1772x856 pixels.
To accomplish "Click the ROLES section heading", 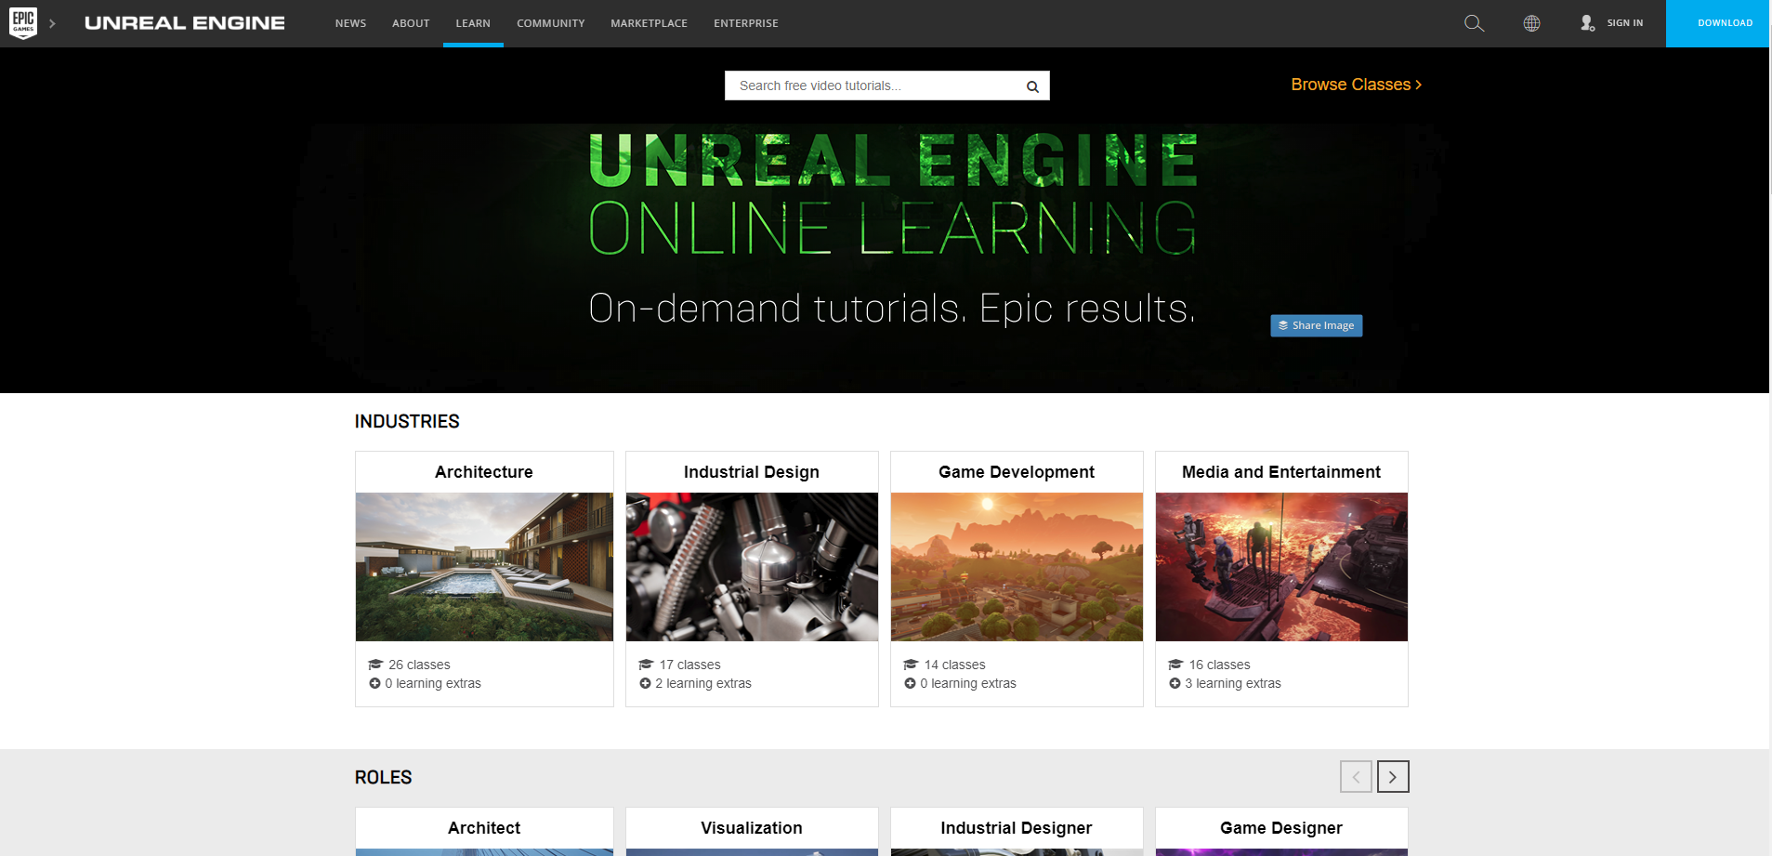I will 383,777.
